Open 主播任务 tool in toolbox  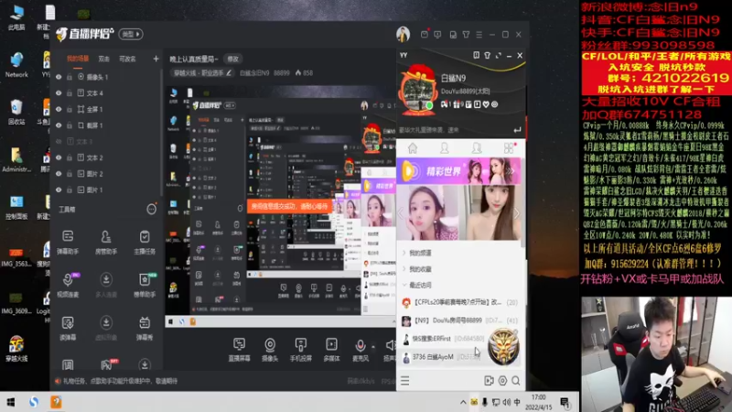[x=145, y=242]
